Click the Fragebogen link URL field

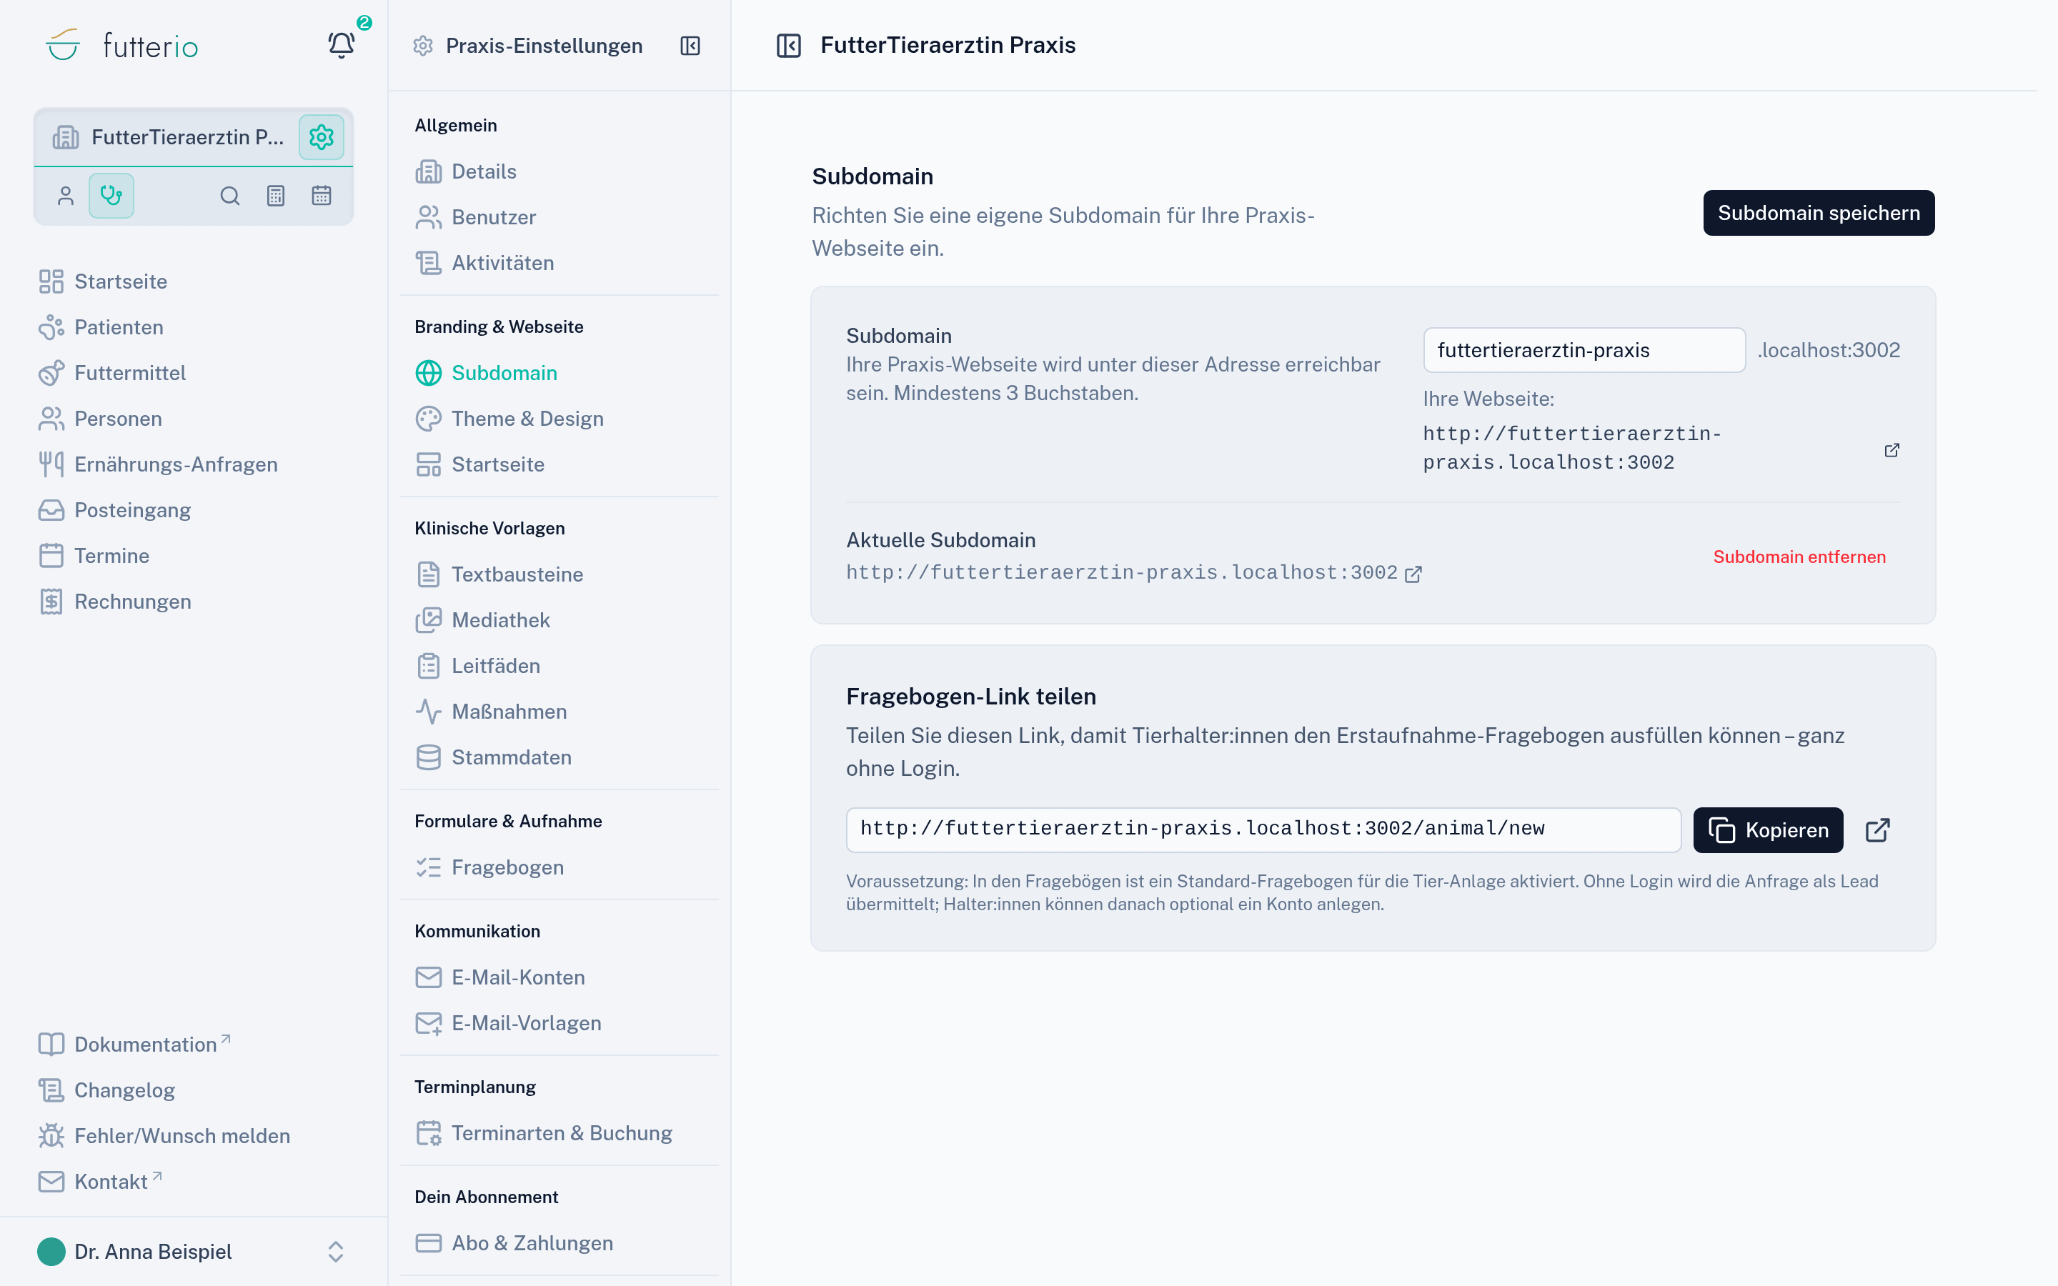click(x=1263, y=830)
